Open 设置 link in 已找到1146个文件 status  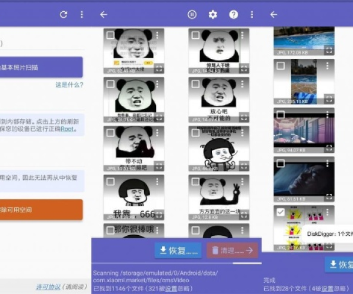170,288
